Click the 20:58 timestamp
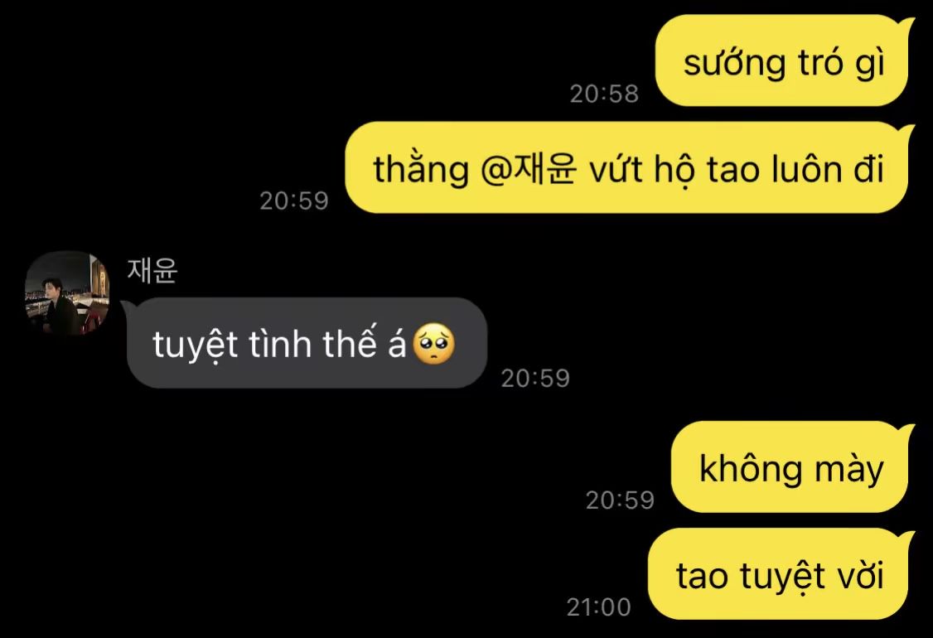 point(604,94)
